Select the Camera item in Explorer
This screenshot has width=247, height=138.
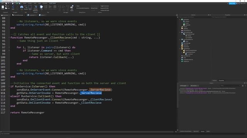tap(187, 21)
